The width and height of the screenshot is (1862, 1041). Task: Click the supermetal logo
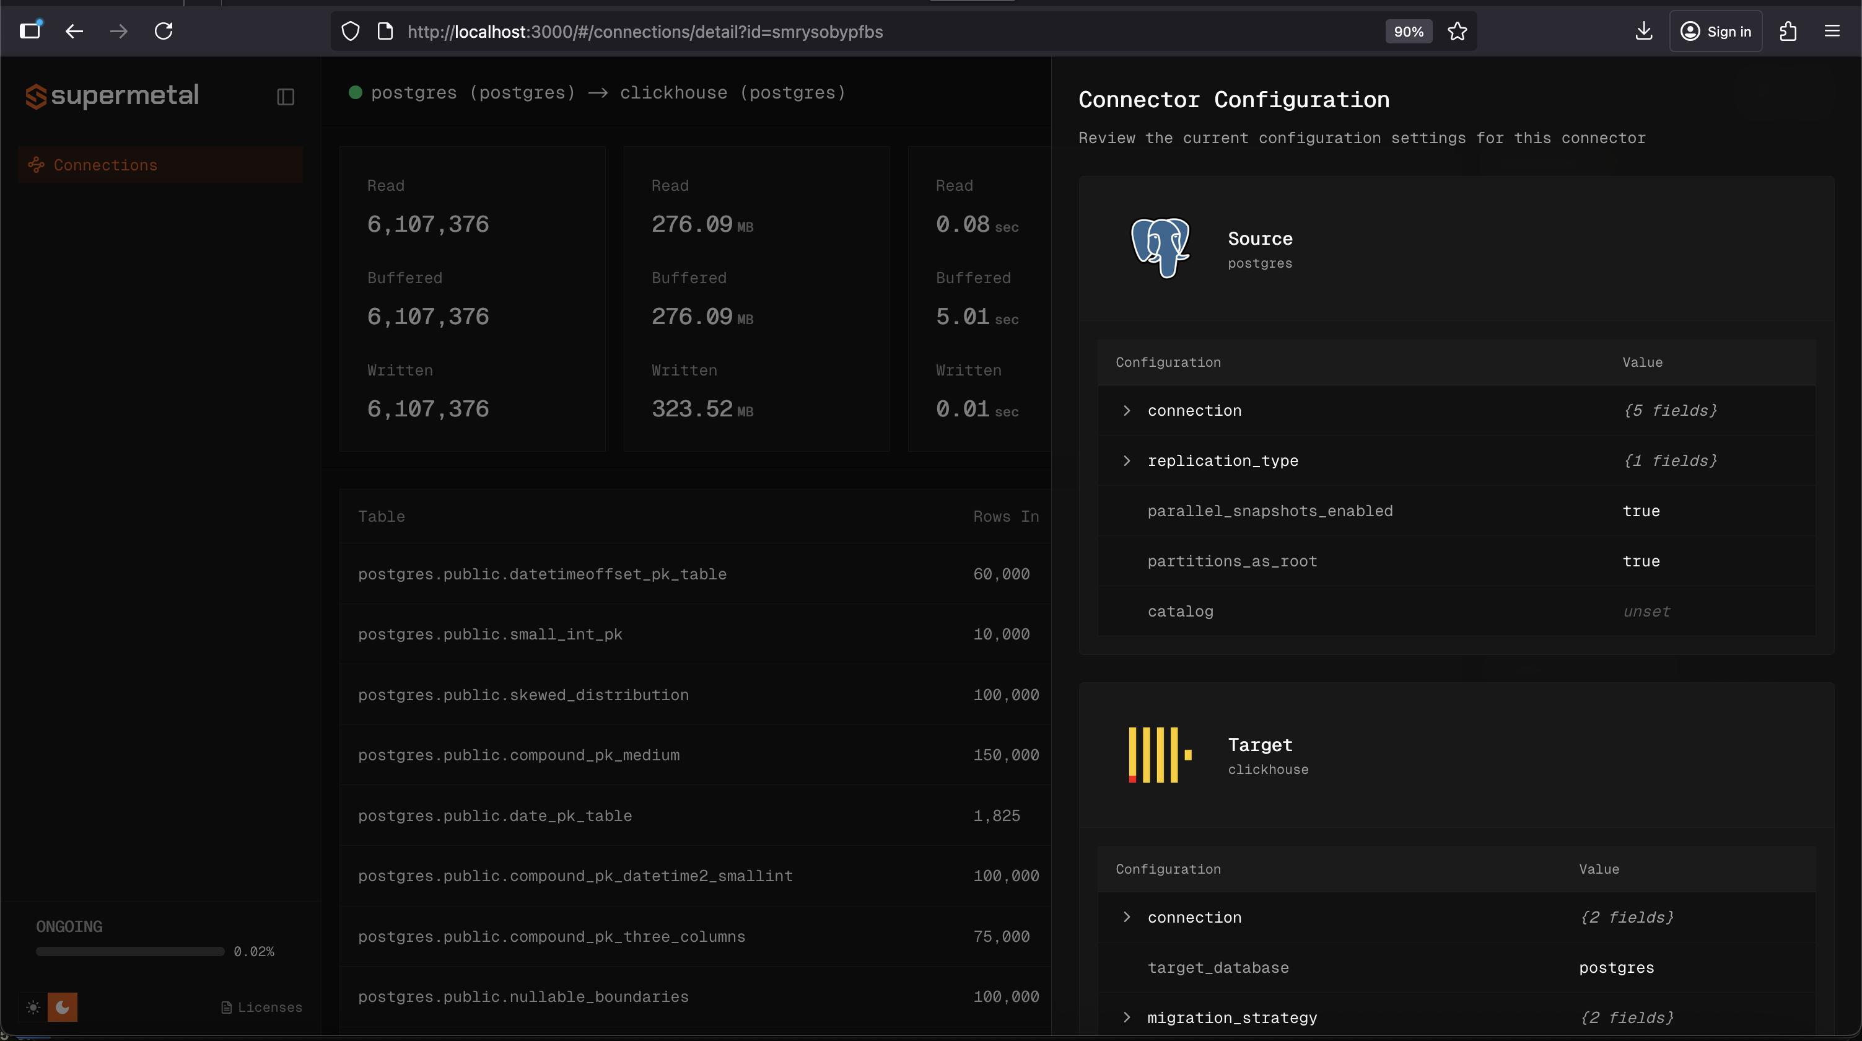112,95
